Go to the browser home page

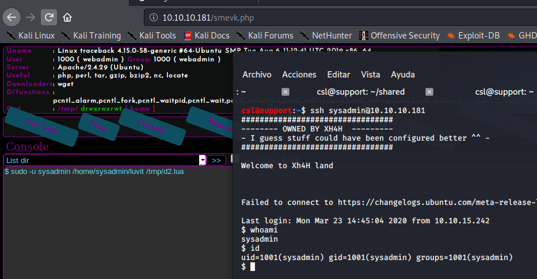67,17
